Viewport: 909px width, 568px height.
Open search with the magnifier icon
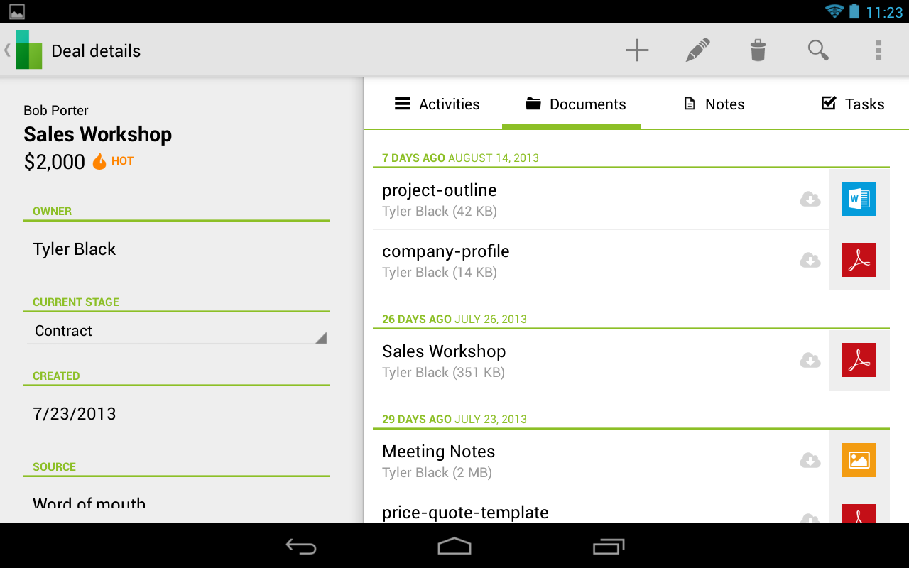pyautogui.click(x=817, y=50)
